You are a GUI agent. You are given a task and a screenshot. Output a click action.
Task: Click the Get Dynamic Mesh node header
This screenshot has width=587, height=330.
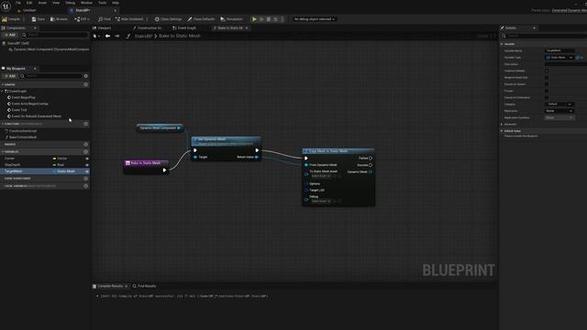coord(227,141)
